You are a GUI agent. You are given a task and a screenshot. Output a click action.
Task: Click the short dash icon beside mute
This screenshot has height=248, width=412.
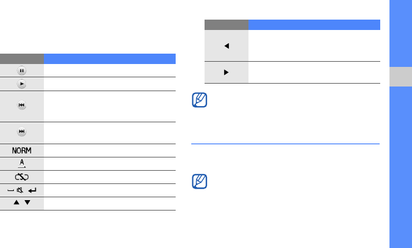10,190
